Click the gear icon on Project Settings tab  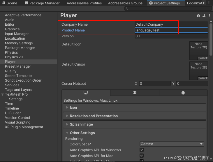(151, 3)
